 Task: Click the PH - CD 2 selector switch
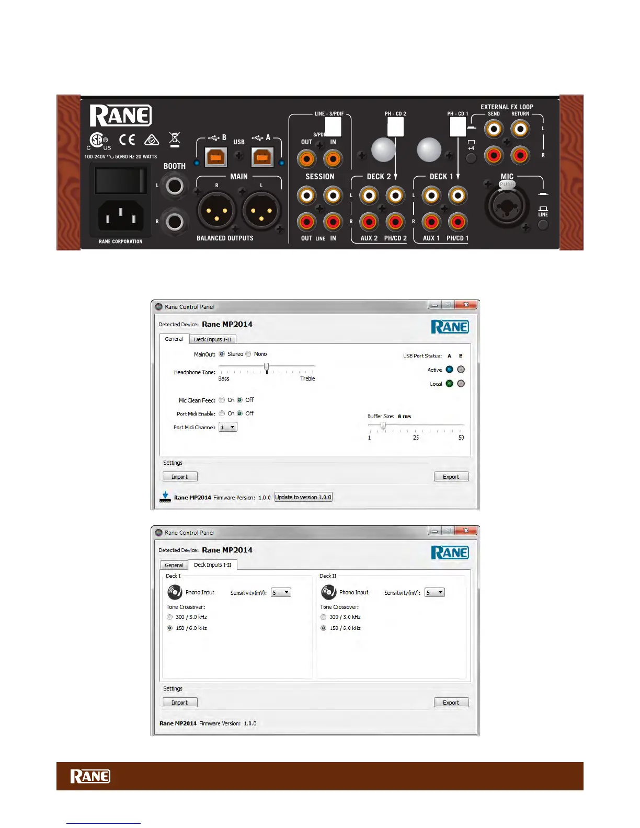[x=395, y=127]
